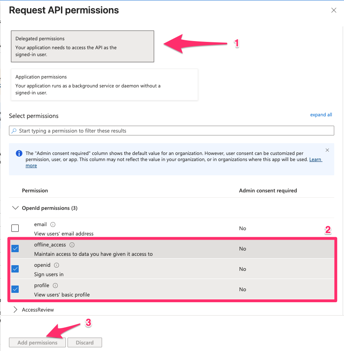Collapse the OpenId permissions group
344x351 pixels.
pyautogui.click(x=15, y=208)
